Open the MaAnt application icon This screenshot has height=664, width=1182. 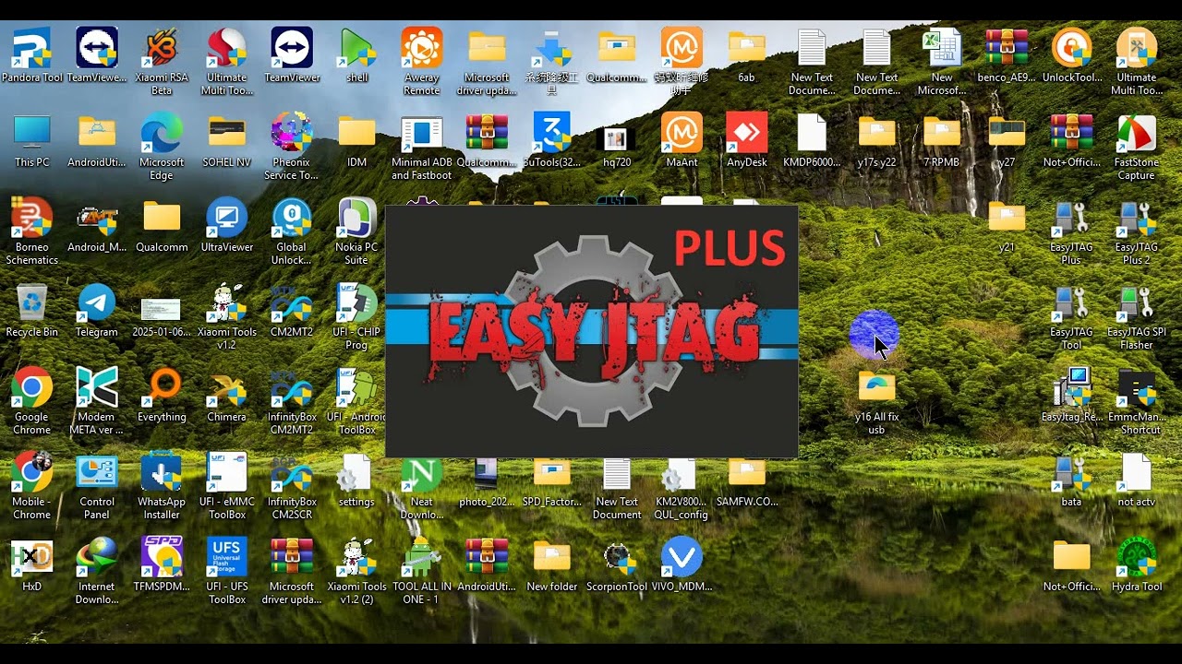[x=681, y=140]
